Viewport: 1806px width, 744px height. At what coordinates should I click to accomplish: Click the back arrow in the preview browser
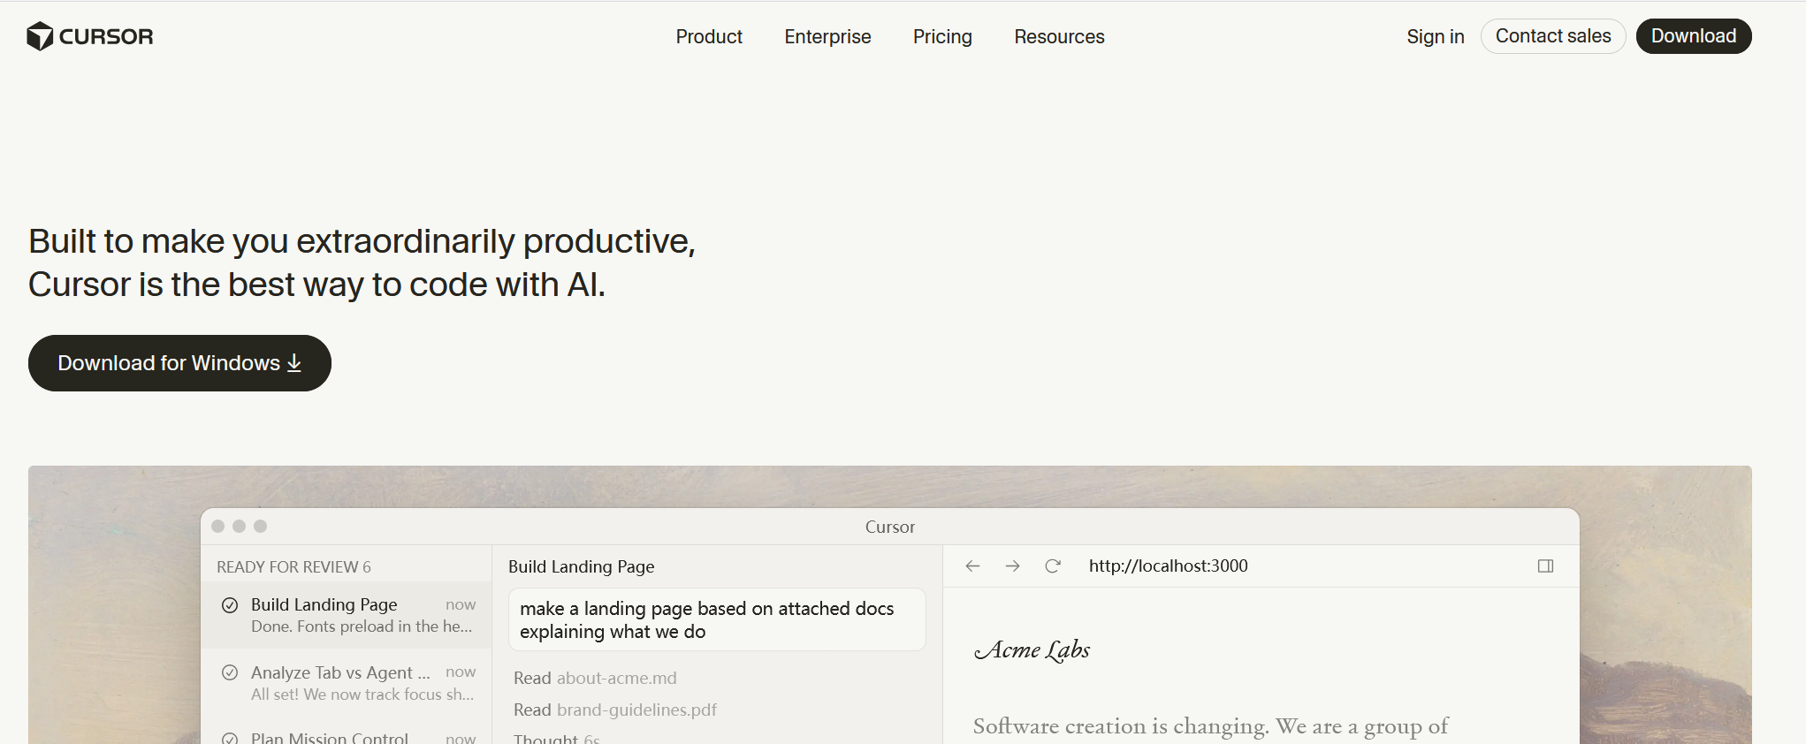(972, 566)
